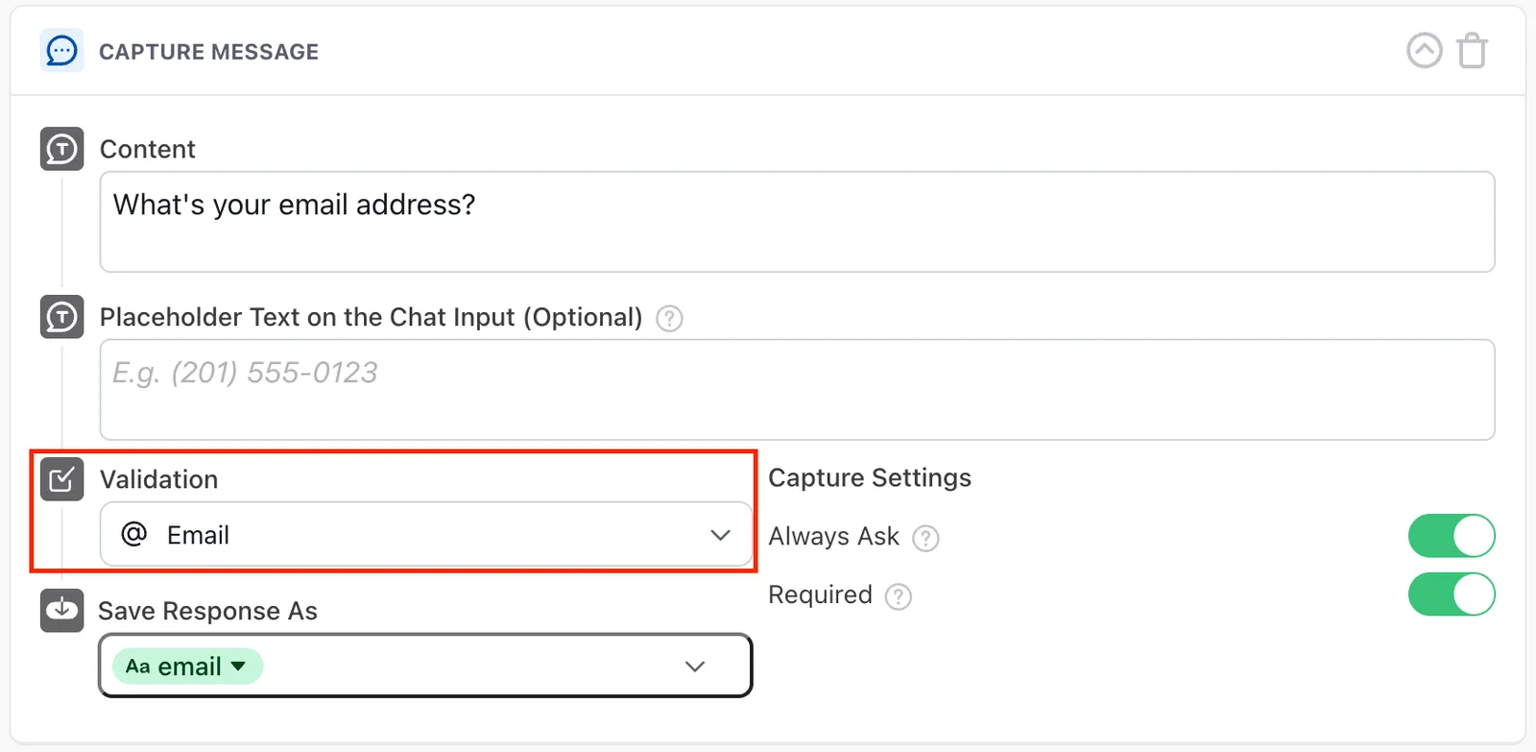Screen dimensions: 1536x752
Task: Click the Validation label
Action: tap(159, 479)
